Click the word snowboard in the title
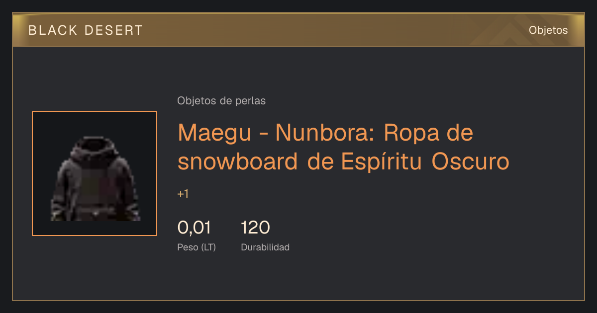 point(238,162)
